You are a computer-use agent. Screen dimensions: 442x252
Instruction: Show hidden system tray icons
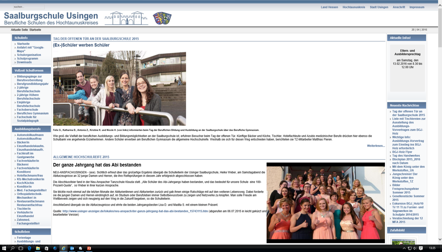tap(404, 248)
